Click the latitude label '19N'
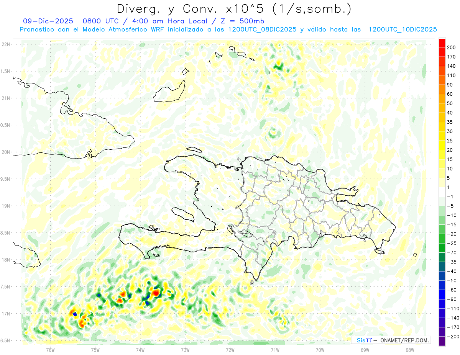Viewport: 460px width, 355px height. (x=6, y=206)
